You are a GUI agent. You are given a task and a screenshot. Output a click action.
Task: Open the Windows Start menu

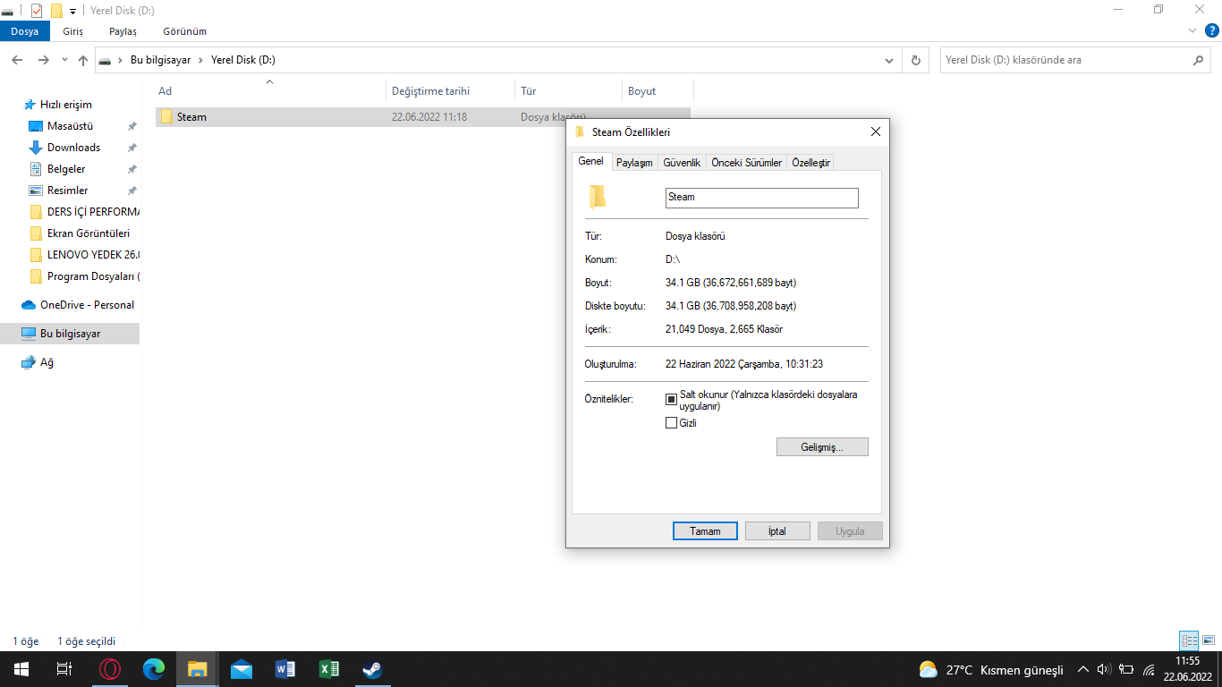[21, 669]
